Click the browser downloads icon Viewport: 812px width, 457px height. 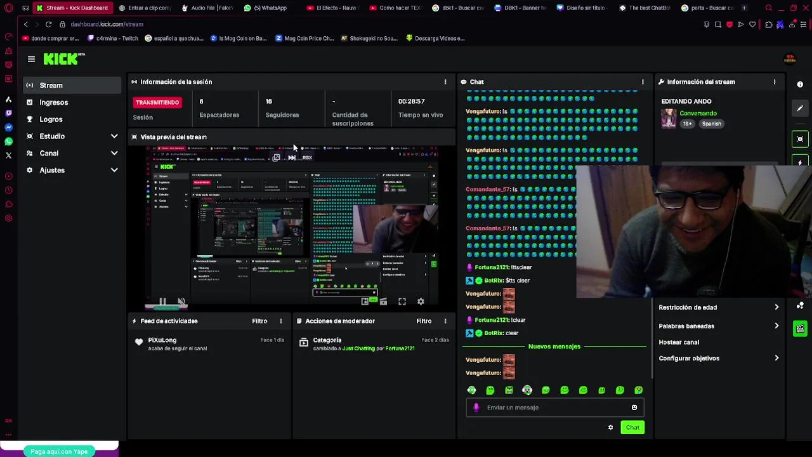[792, 24]
